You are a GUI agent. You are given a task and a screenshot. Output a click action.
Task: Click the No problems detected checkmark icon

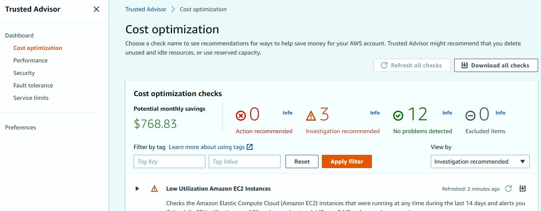(x=399, y=115)
